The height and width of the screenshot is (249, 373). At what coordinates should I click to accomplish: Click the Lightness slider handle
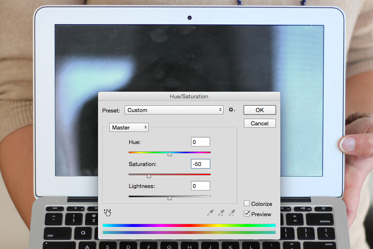[169, 198]
